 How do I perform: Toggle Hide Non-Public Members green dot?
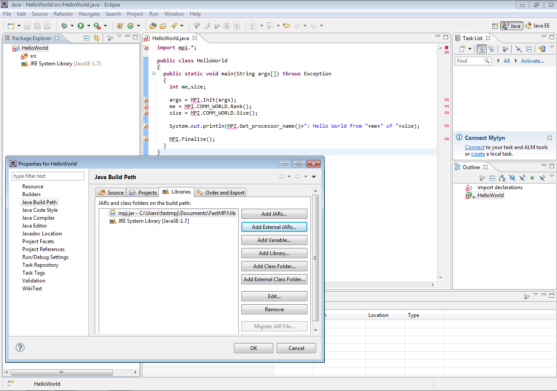(x=532, y=178)
